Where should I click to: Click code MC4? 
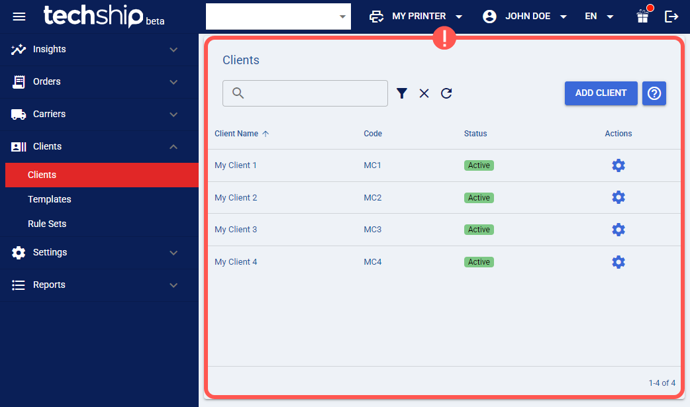coord(373,262)
